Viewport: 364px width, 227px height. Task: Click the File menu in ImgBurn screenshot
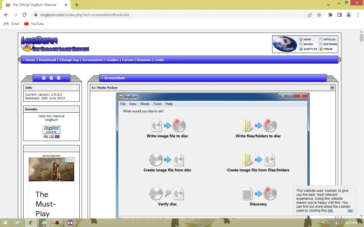click(123, 104)
